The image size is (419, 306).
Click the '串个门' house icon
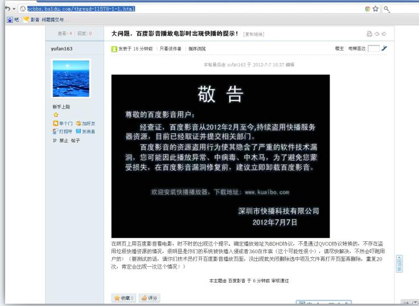56,123
